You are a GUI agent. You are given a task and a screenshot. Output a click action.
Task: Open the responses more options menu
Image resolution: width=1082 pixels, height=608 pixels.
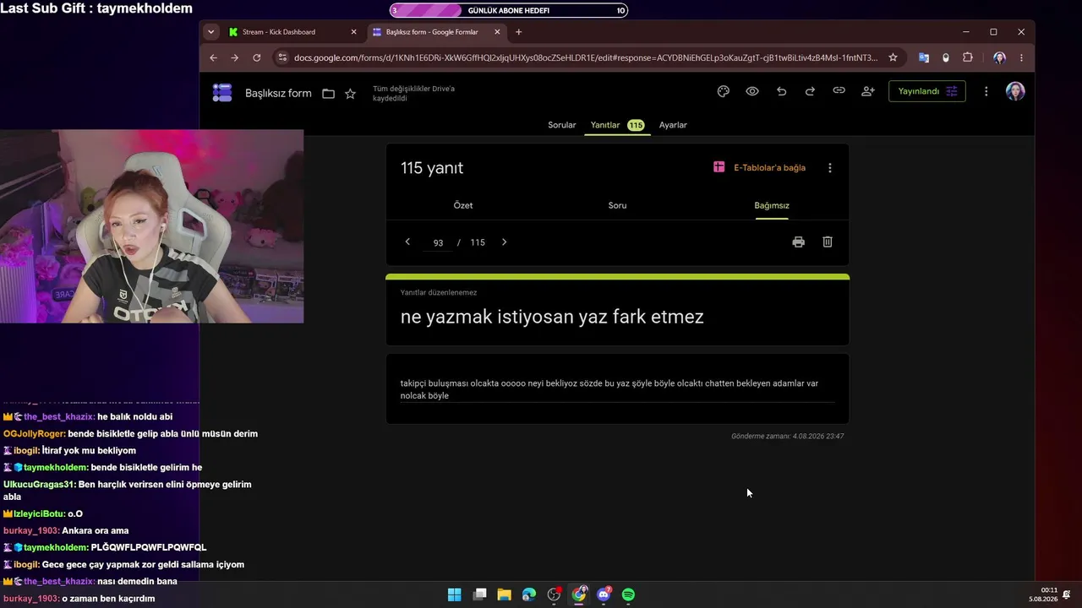tap(830, 168)
